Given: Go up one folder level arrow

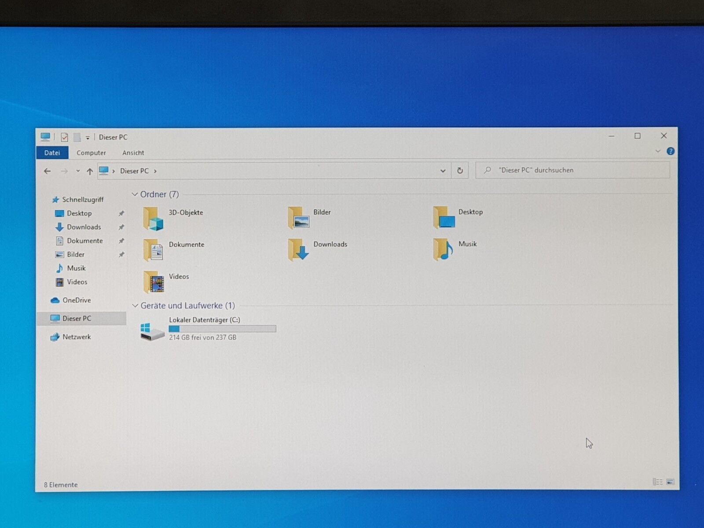Looking at the screenshot, I should tap(90, 171).
